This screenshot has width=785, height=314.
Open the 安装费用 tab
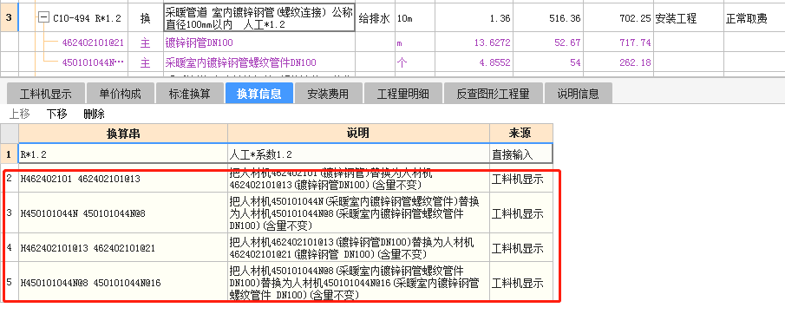tap(328, 94)
